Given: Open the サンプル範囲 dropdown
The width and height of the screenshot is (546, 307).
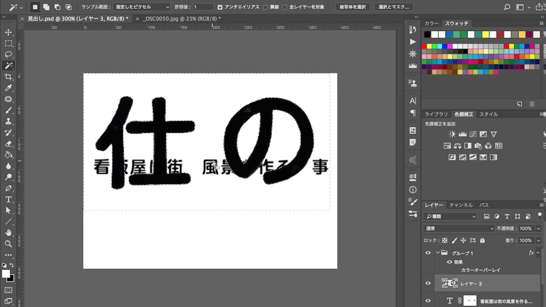Looking at the screenshot, I should point(142,7).
